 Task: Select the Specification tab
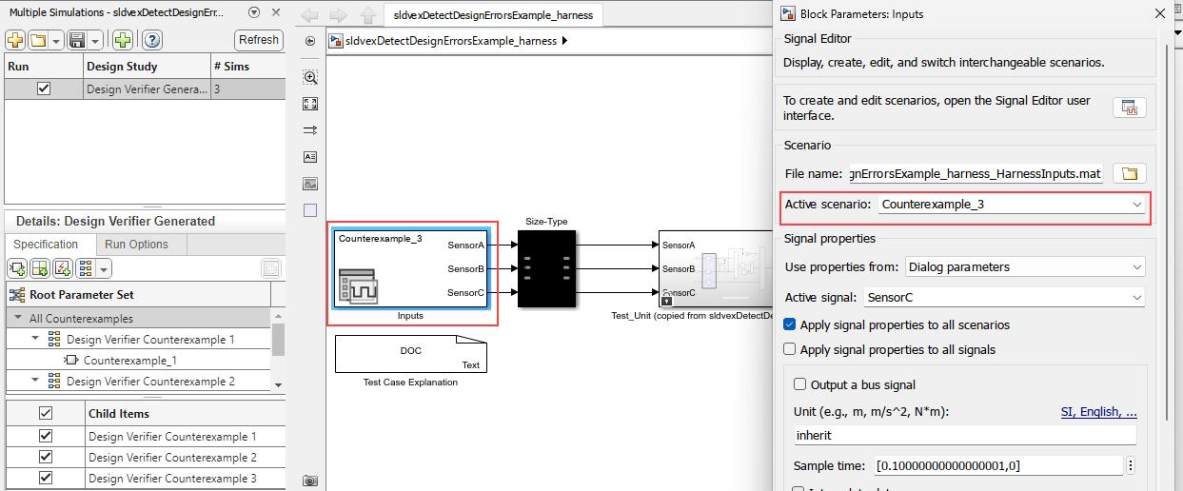click(46, 245)
